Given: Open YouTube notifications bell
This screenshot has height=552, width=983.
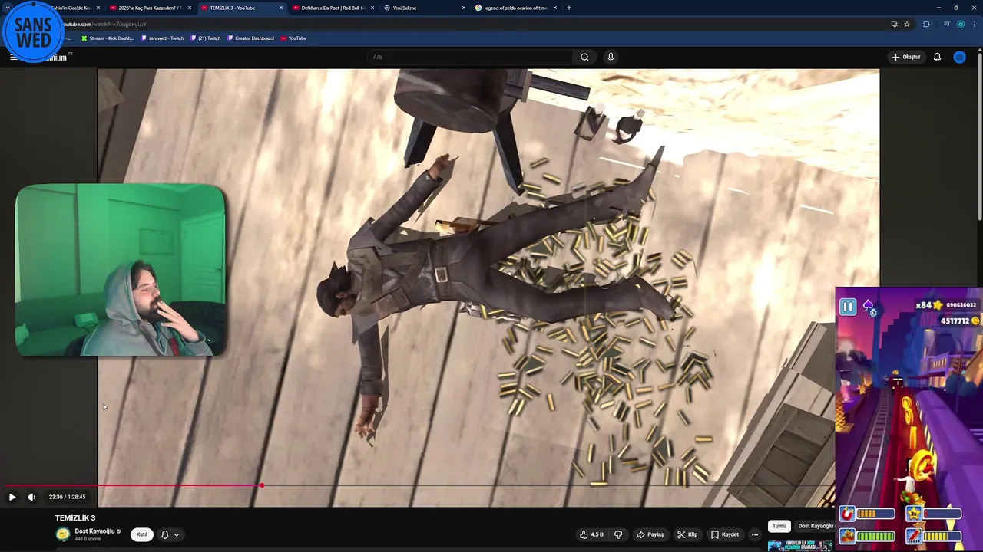Looking at the screenshot, I should [x=937, y=57].
